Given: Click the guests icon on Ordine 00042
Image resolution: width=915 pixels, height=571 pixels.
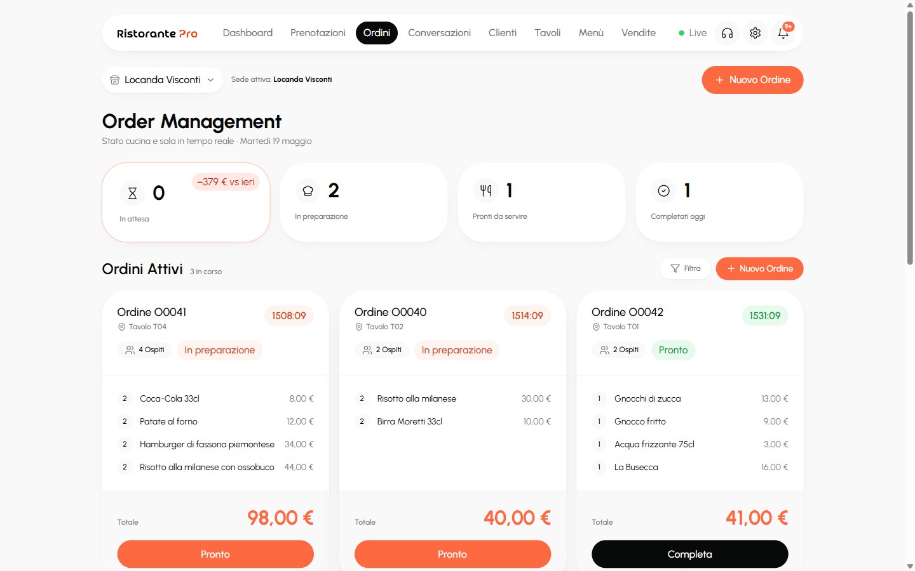Looking at the screenshot, I should coord(604,350).
